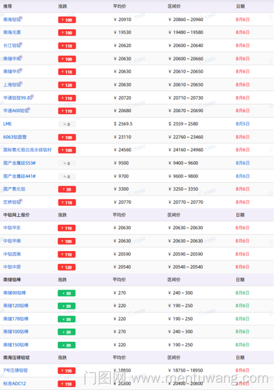The image size is (274, 390).
Task: Open the 国产金属硅553# link
Action: [20, 163]
